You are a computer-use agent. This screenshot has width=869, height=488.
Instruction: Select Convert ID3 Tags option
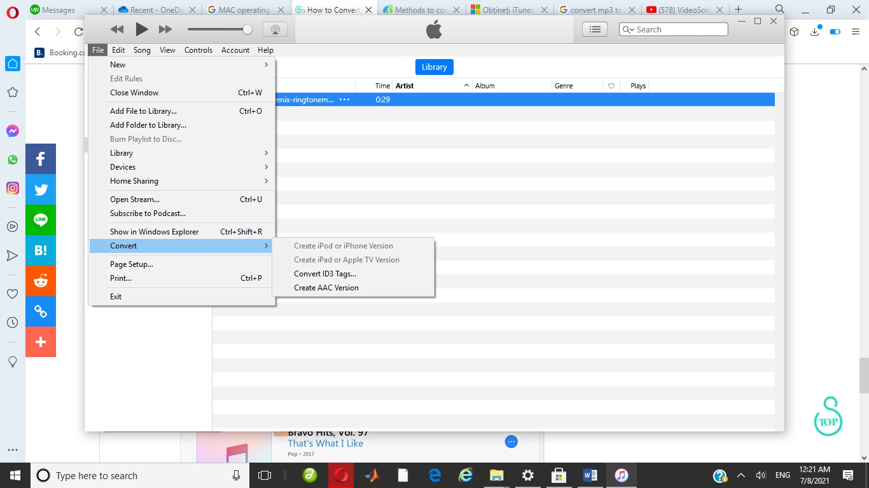353,274
